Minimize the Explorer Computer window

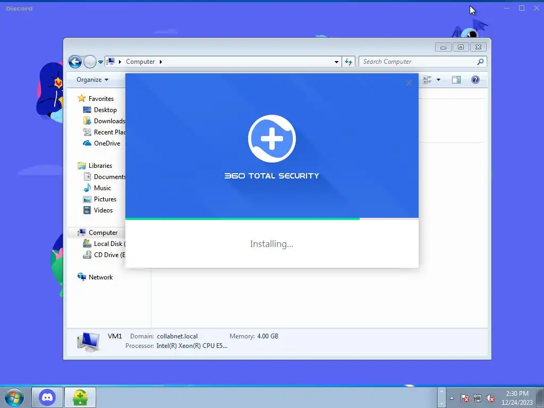click(x=443, y=47)
